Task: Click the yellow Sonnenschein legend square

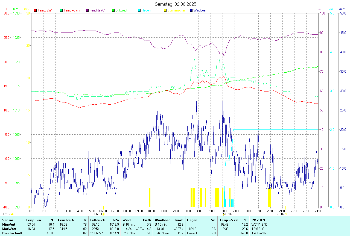Action: pyautogui.click(x=165, y=10)
